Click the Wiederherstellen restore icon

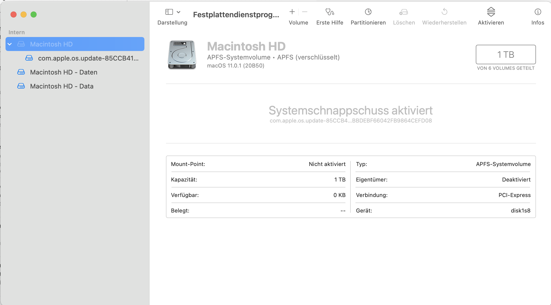pyautogui.click(x=444, y=12)
